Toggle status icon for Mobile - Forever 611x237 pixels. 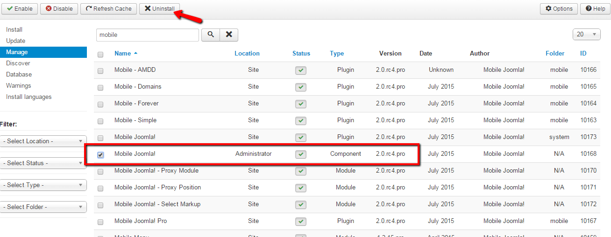click(x=301, y=104)
